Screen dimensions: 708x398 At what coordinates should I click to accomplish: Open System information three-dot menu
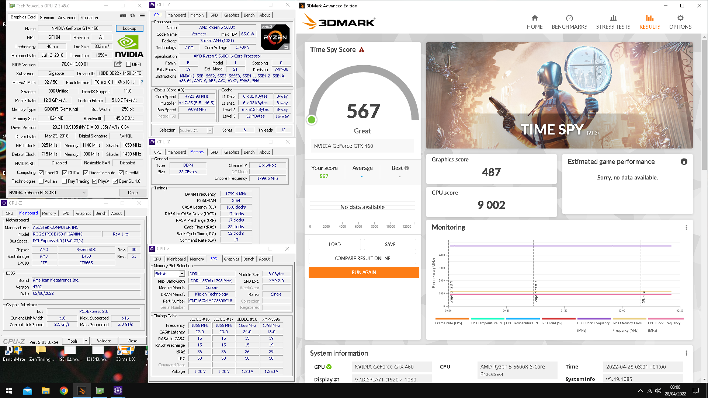686,353
